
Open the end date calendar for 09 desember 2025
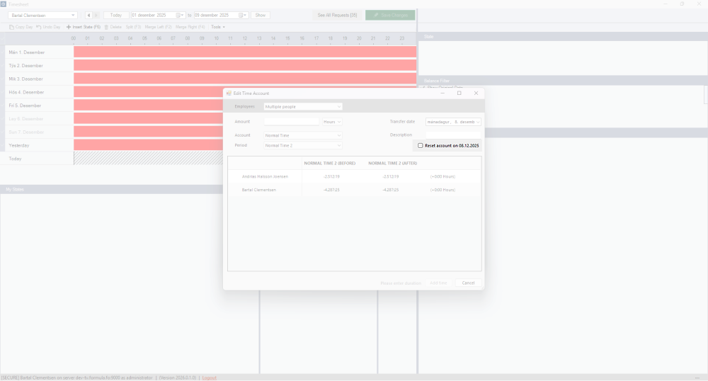click(x=242, y=16)
